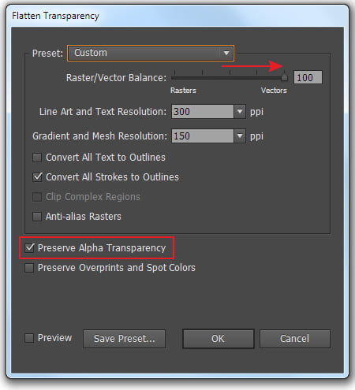355x390 pixels.
Task: Enable Convert All Text to Outlines
Action: tap(37, 158)
